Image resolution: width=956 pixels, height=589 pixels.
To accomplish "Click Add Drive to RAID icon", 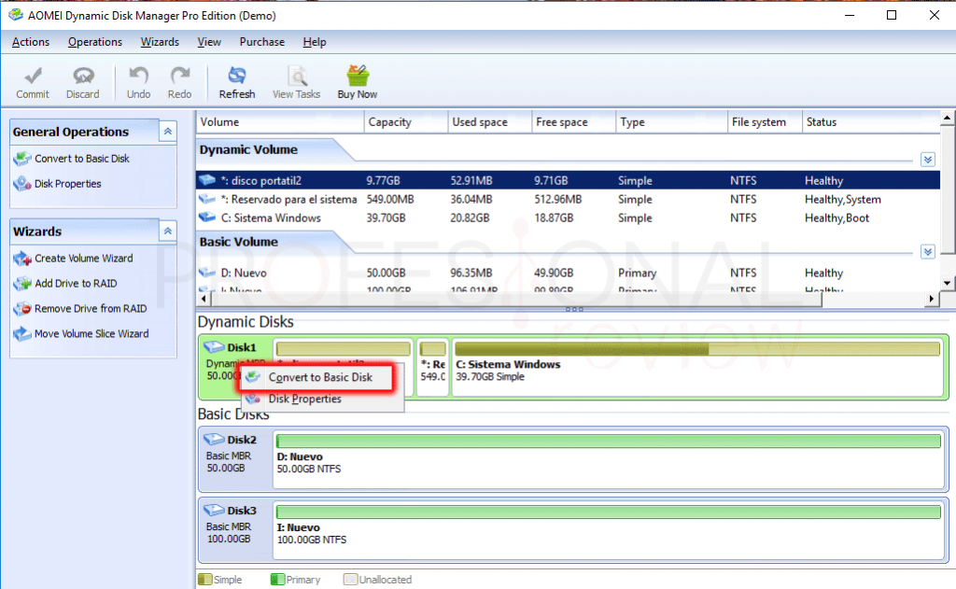I will point(22,284).
